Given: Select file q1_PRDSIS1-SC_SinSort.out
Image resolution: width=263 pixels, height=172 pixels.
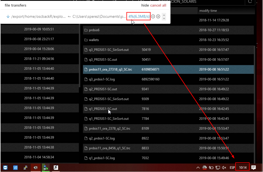Looking at the screenshot, I should click(168, 119).
